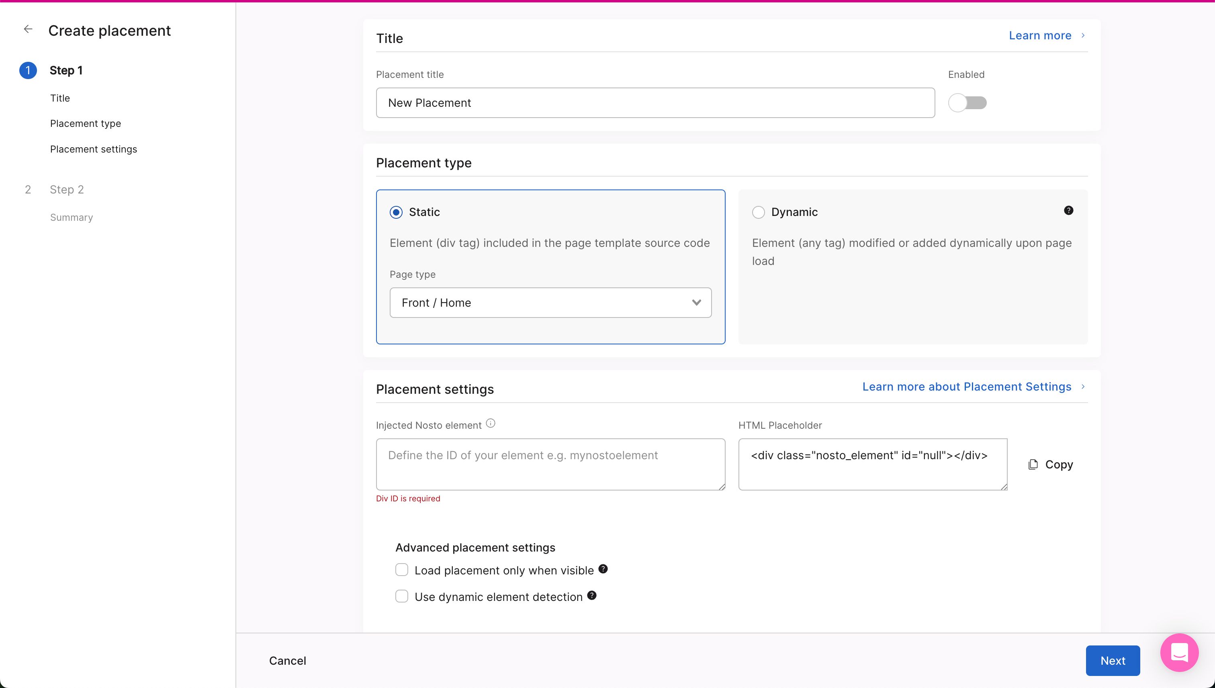Click into the Placement title field

click(655, 103)
